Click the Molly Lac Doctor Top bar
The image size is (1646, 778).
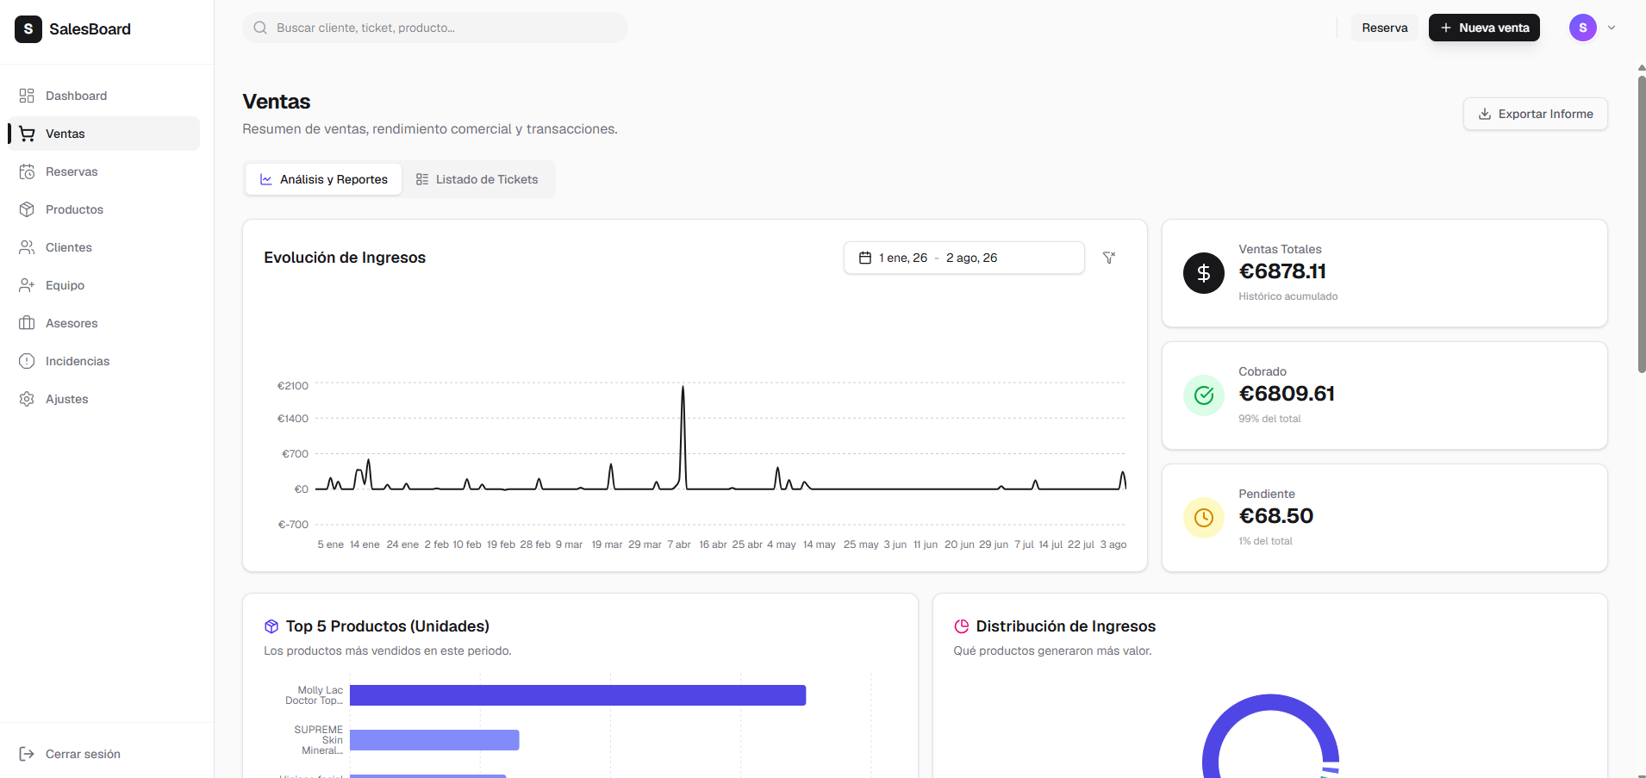577,695
